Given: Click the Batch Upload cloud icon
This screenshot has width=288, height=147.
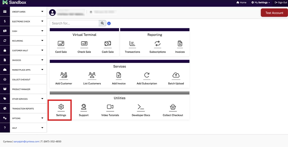Looking at the screenshot, I should (x=176, y=75).
